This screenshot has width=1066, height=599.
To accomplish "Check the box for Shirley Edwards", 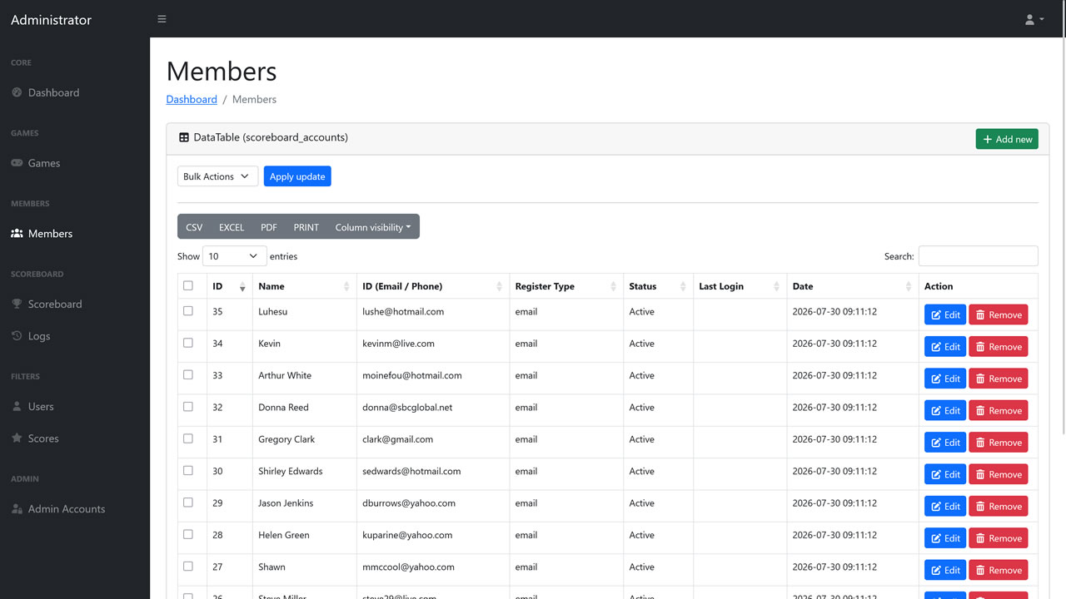I will tap(188, 471).
